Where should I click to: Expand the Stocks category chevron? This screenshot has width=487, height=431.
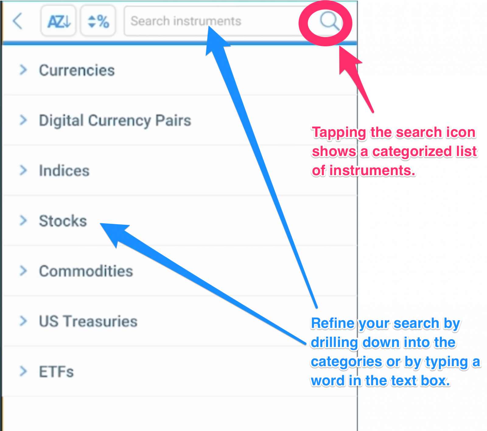(23, 221)
